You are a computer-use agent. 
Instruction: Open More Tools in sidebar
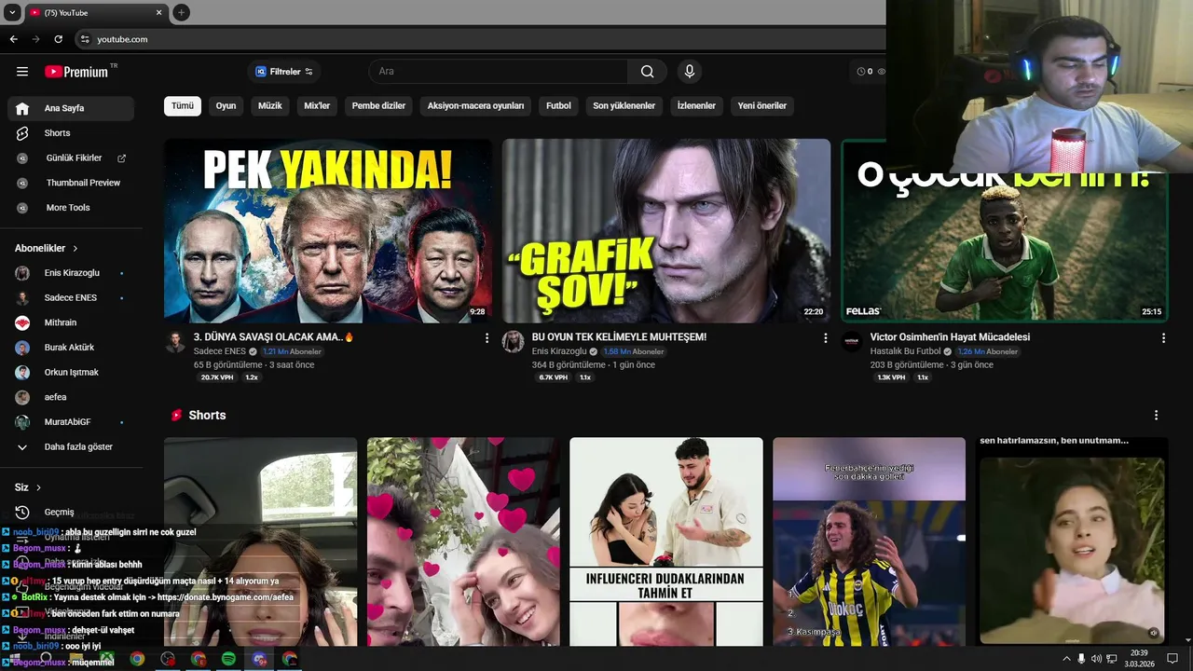pyautogui.click(x=71, y=208)
